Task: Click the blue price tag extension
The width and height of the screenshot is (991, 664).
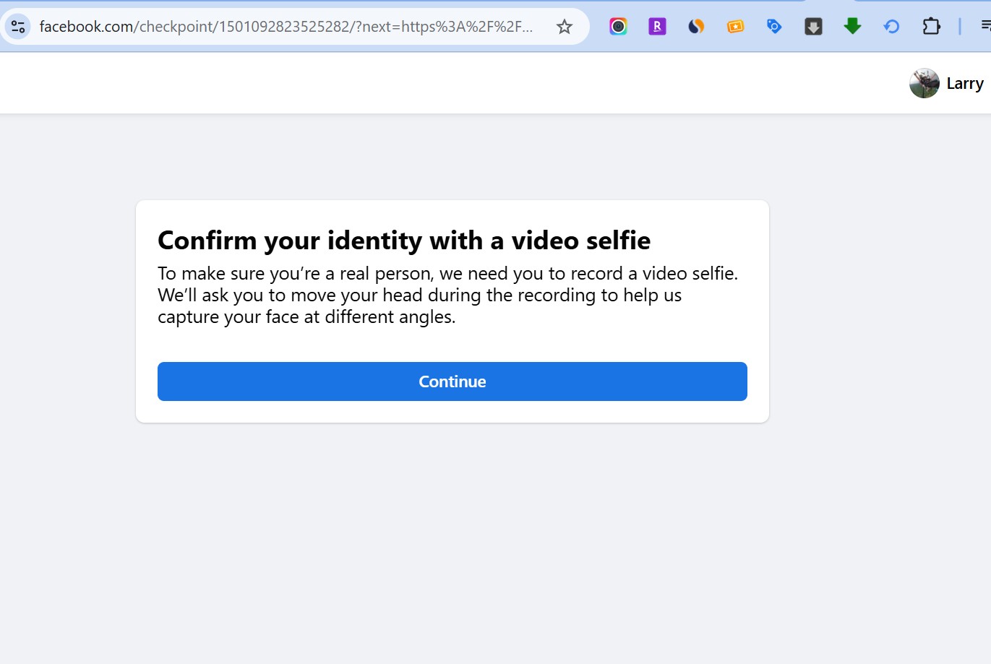Action: 774,27
